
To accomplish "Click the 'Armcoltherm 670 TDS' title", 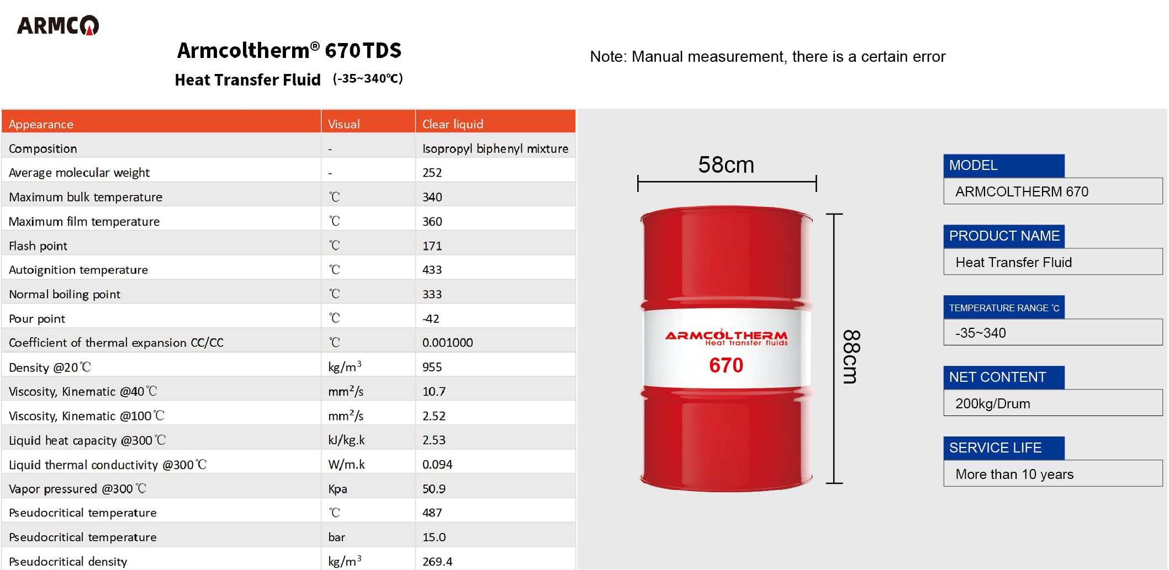I will point(289,50).
